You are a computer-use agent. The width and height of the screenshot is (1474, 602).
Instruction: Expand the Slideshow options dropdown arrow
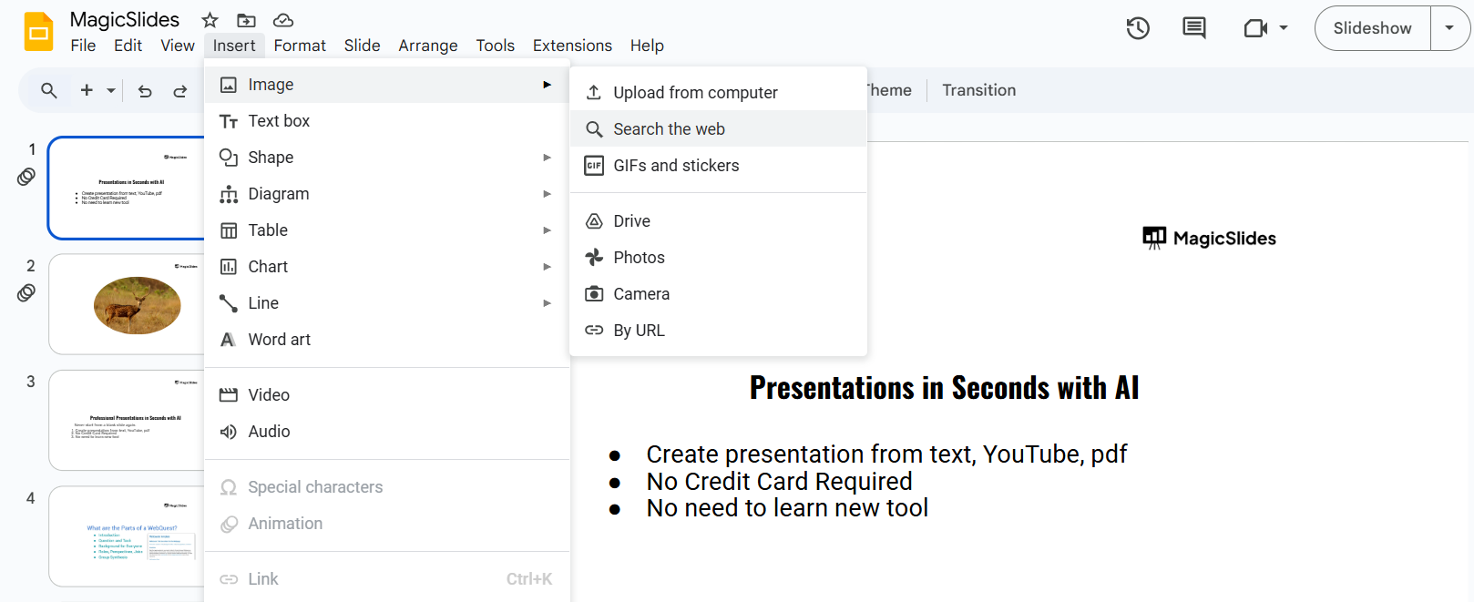tap(1449, 28)
